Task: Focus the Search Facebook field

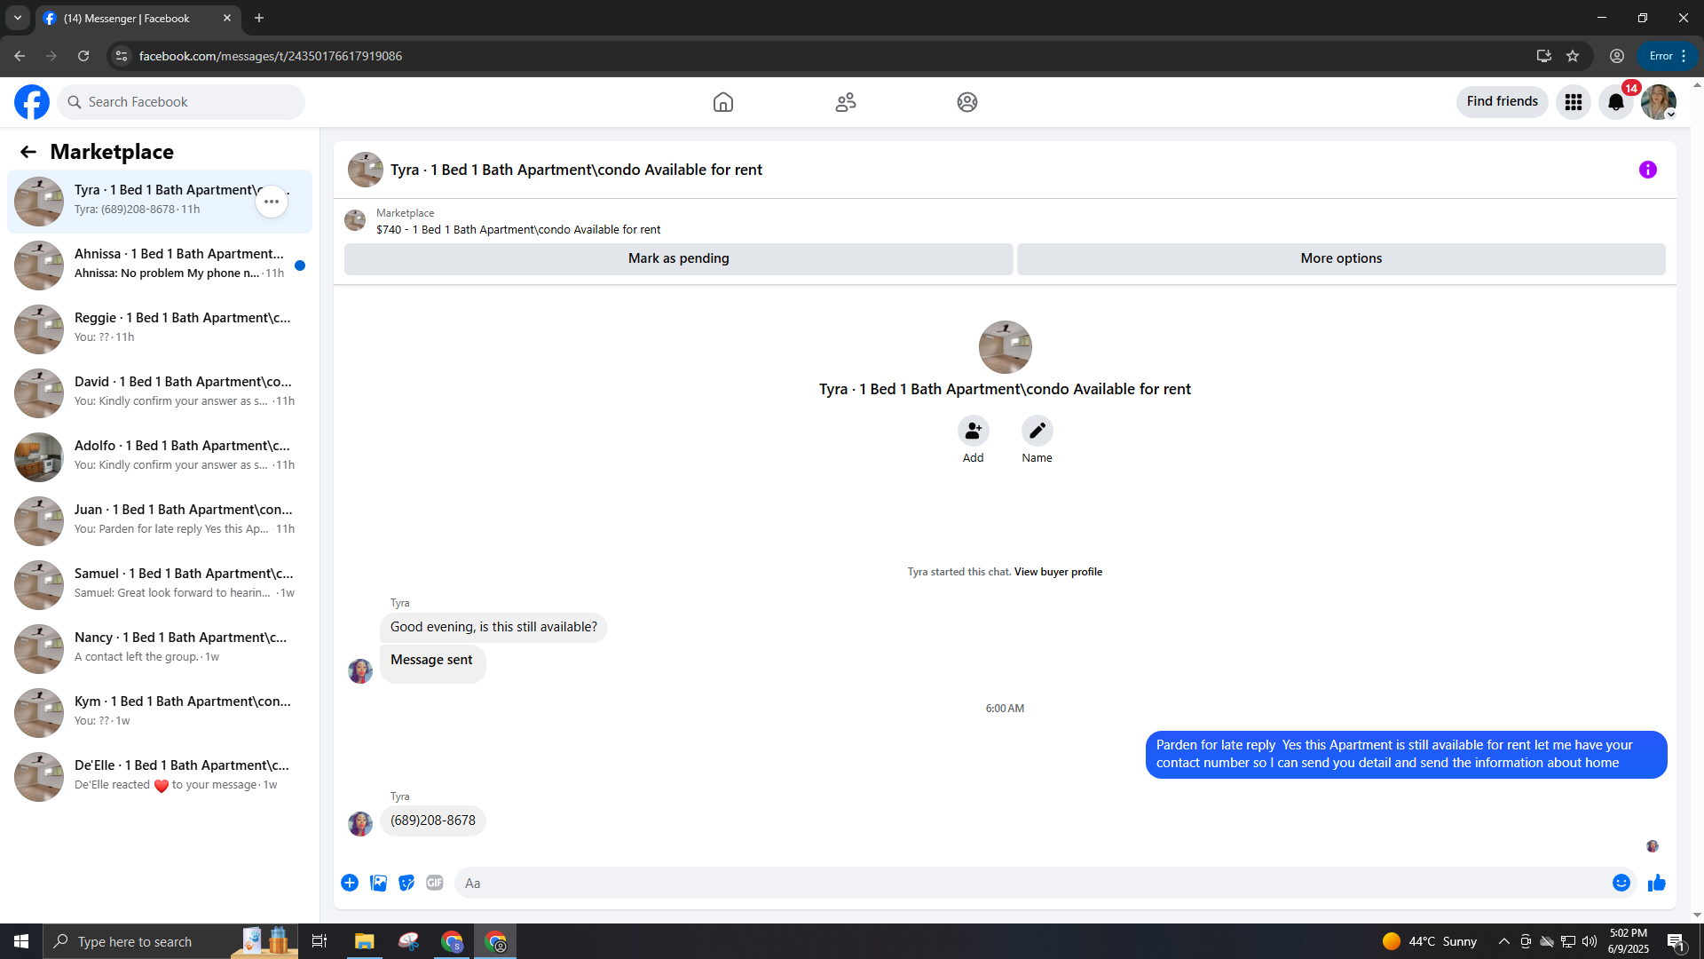Action: [181, 102]
